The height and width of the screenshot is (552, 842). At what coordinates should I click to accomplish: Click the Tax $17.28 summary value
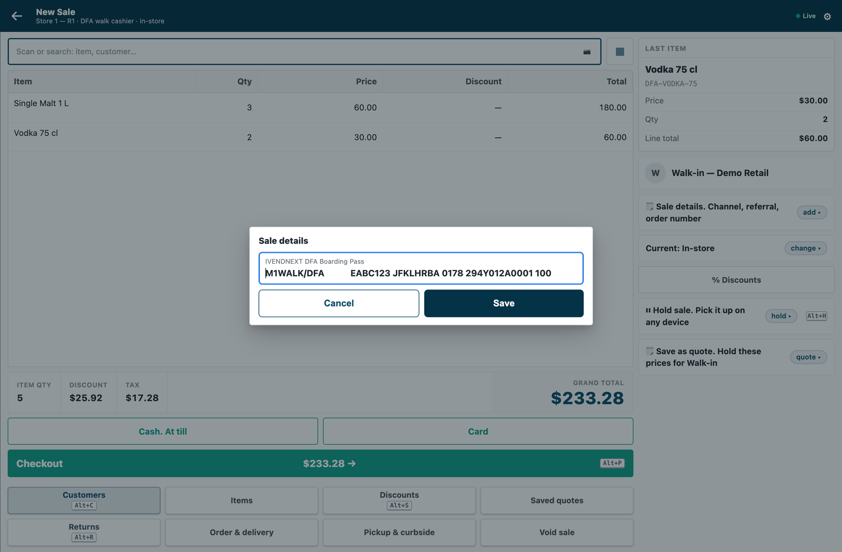coord(142,398)
